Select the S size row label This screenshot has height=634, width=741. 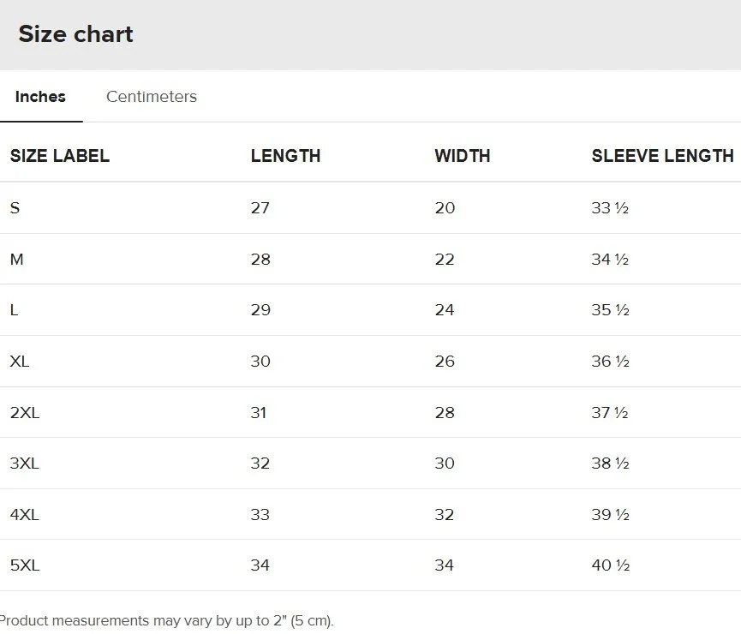pyautogui.click(x=15, y=208)
